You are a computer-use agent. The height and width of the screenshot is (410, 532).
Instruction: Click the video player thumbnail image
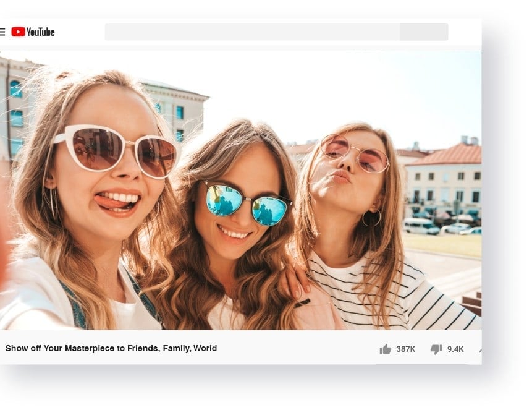point(241,192)
